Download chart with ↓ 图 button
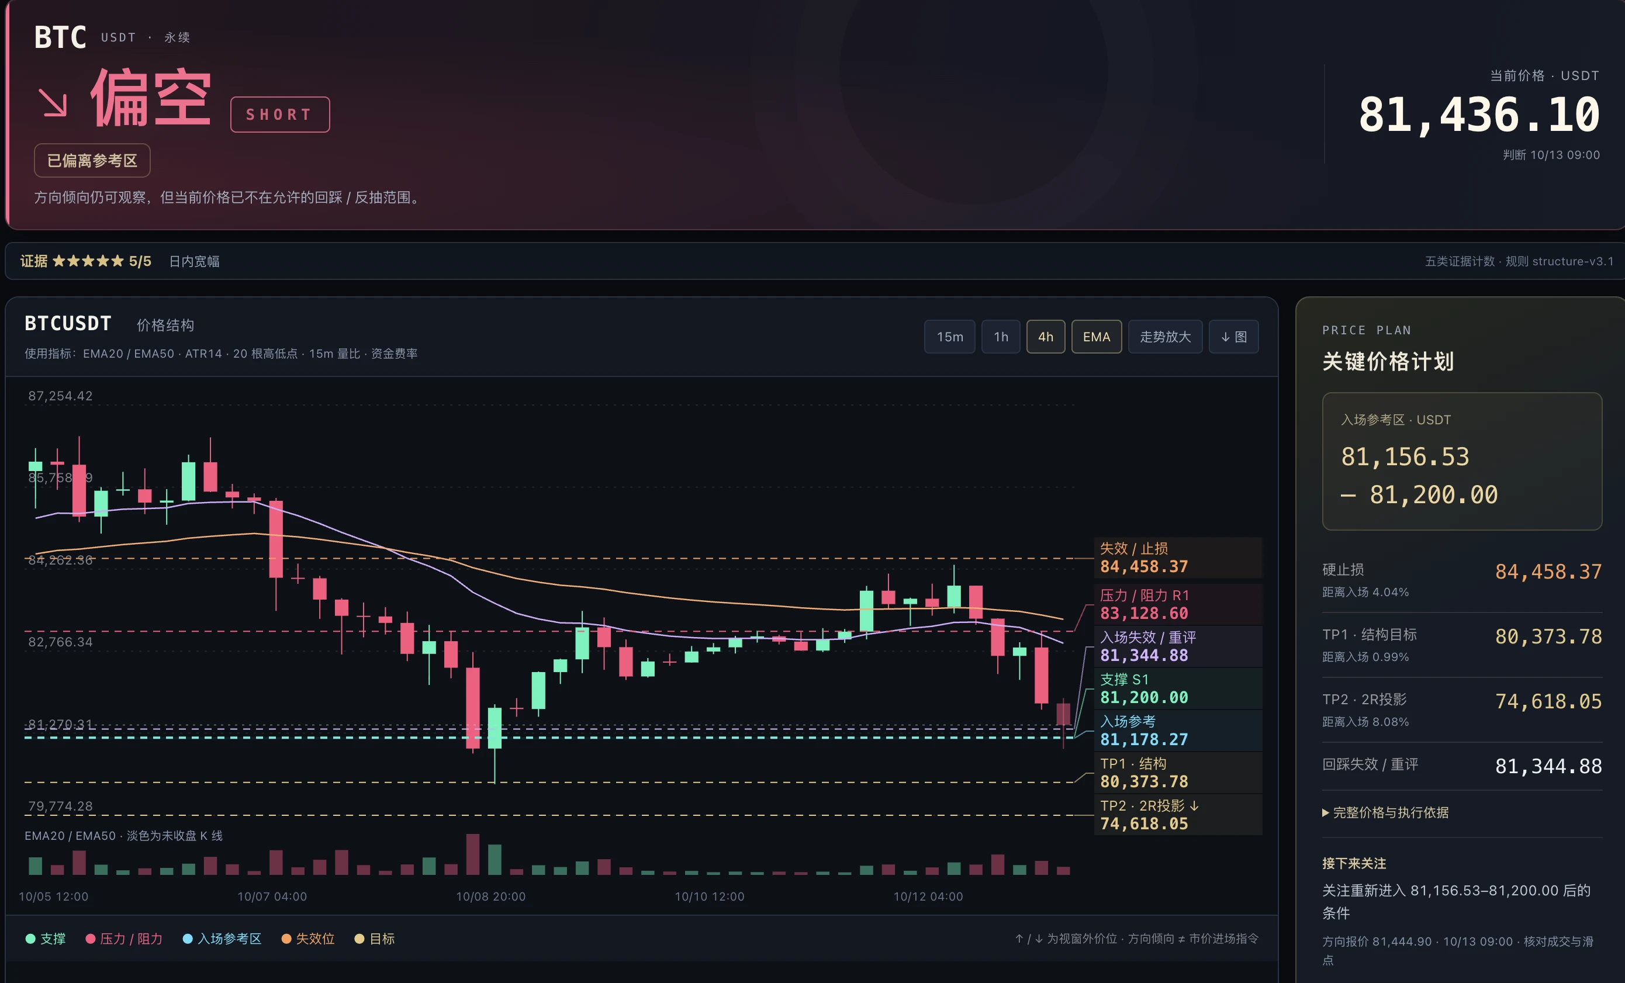The height and width of the screenshot is (983, 1625). pyautogui.click(x=1233, y=337)
